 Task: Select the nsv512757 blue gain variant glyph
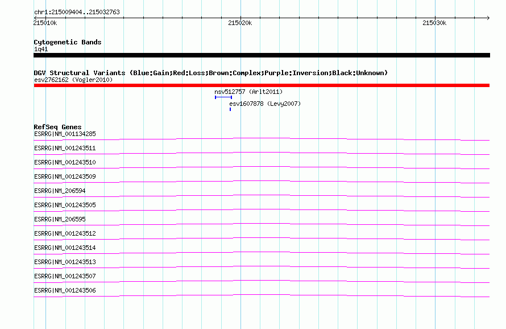(223, 97)
